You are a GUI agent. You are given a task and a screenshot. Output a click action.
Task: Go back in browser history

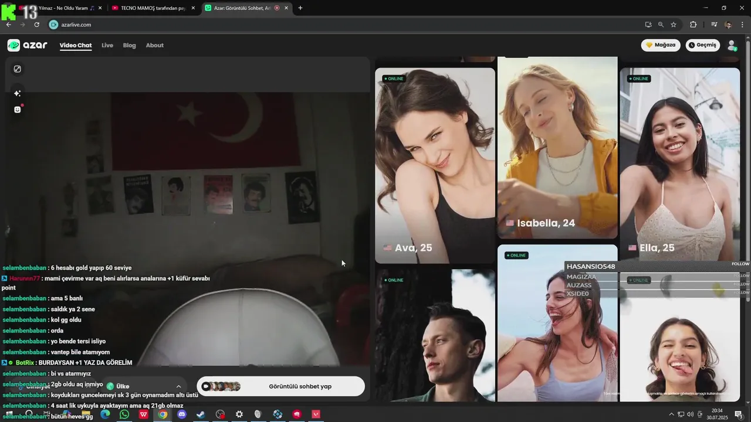coord(9,25)
